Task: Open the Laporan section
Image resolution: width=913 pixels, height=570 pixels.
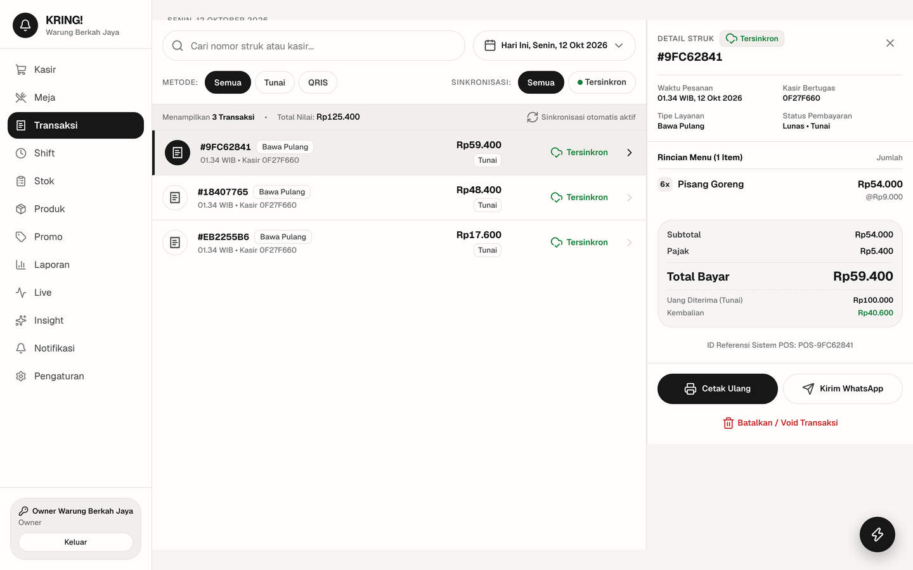Action: click(x=75, y=265)
